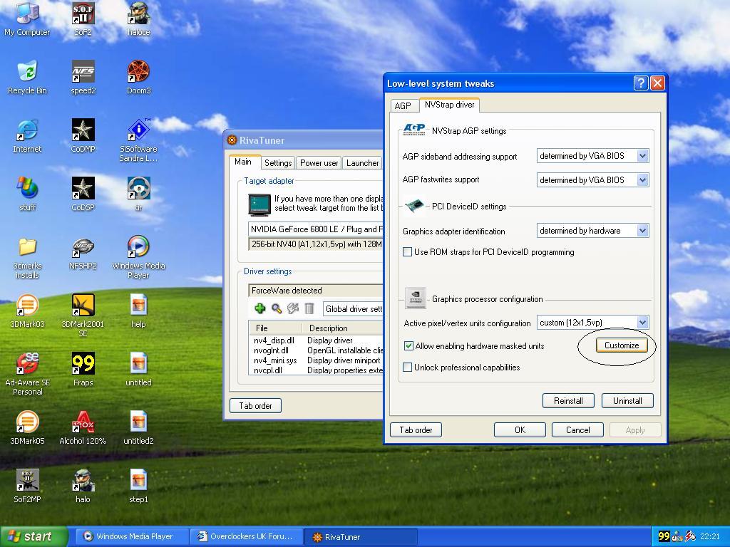Open the Doom3 desktop shortcut
The width and height of the screenshot is (730, 547).
pyautogui.click(x=138, y=77)
